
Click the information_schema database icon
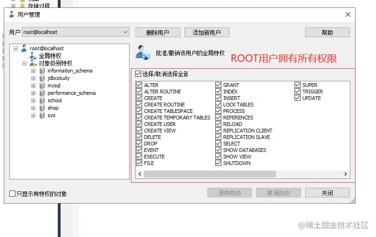[42, 71]
